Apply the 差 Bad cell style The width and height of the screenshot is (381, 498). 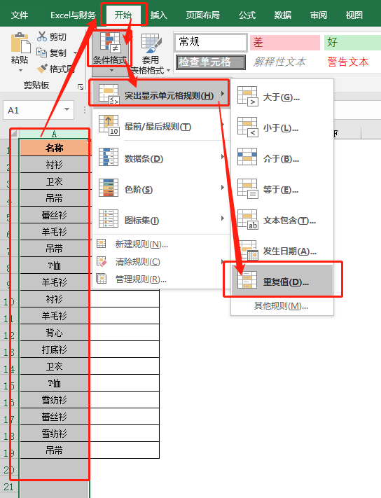coord(285,43)
